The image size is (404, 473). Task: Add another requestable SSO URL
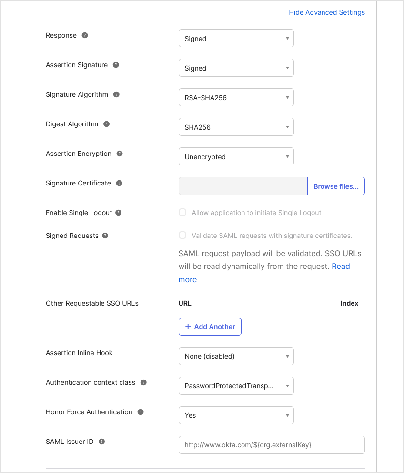(210, 327)
